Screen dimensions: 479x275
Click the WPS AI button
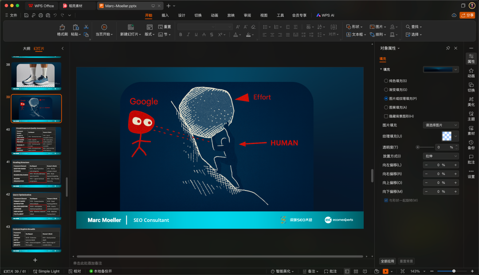pyautogui.click(x=325, y=15)
